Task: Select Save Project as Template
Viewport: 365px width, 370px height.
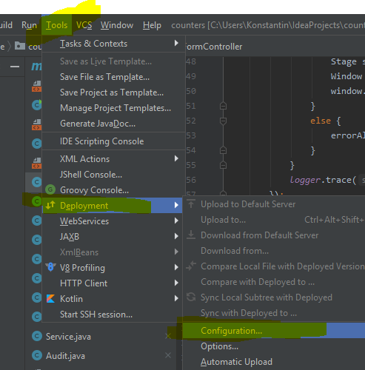Action: (113, 92)
